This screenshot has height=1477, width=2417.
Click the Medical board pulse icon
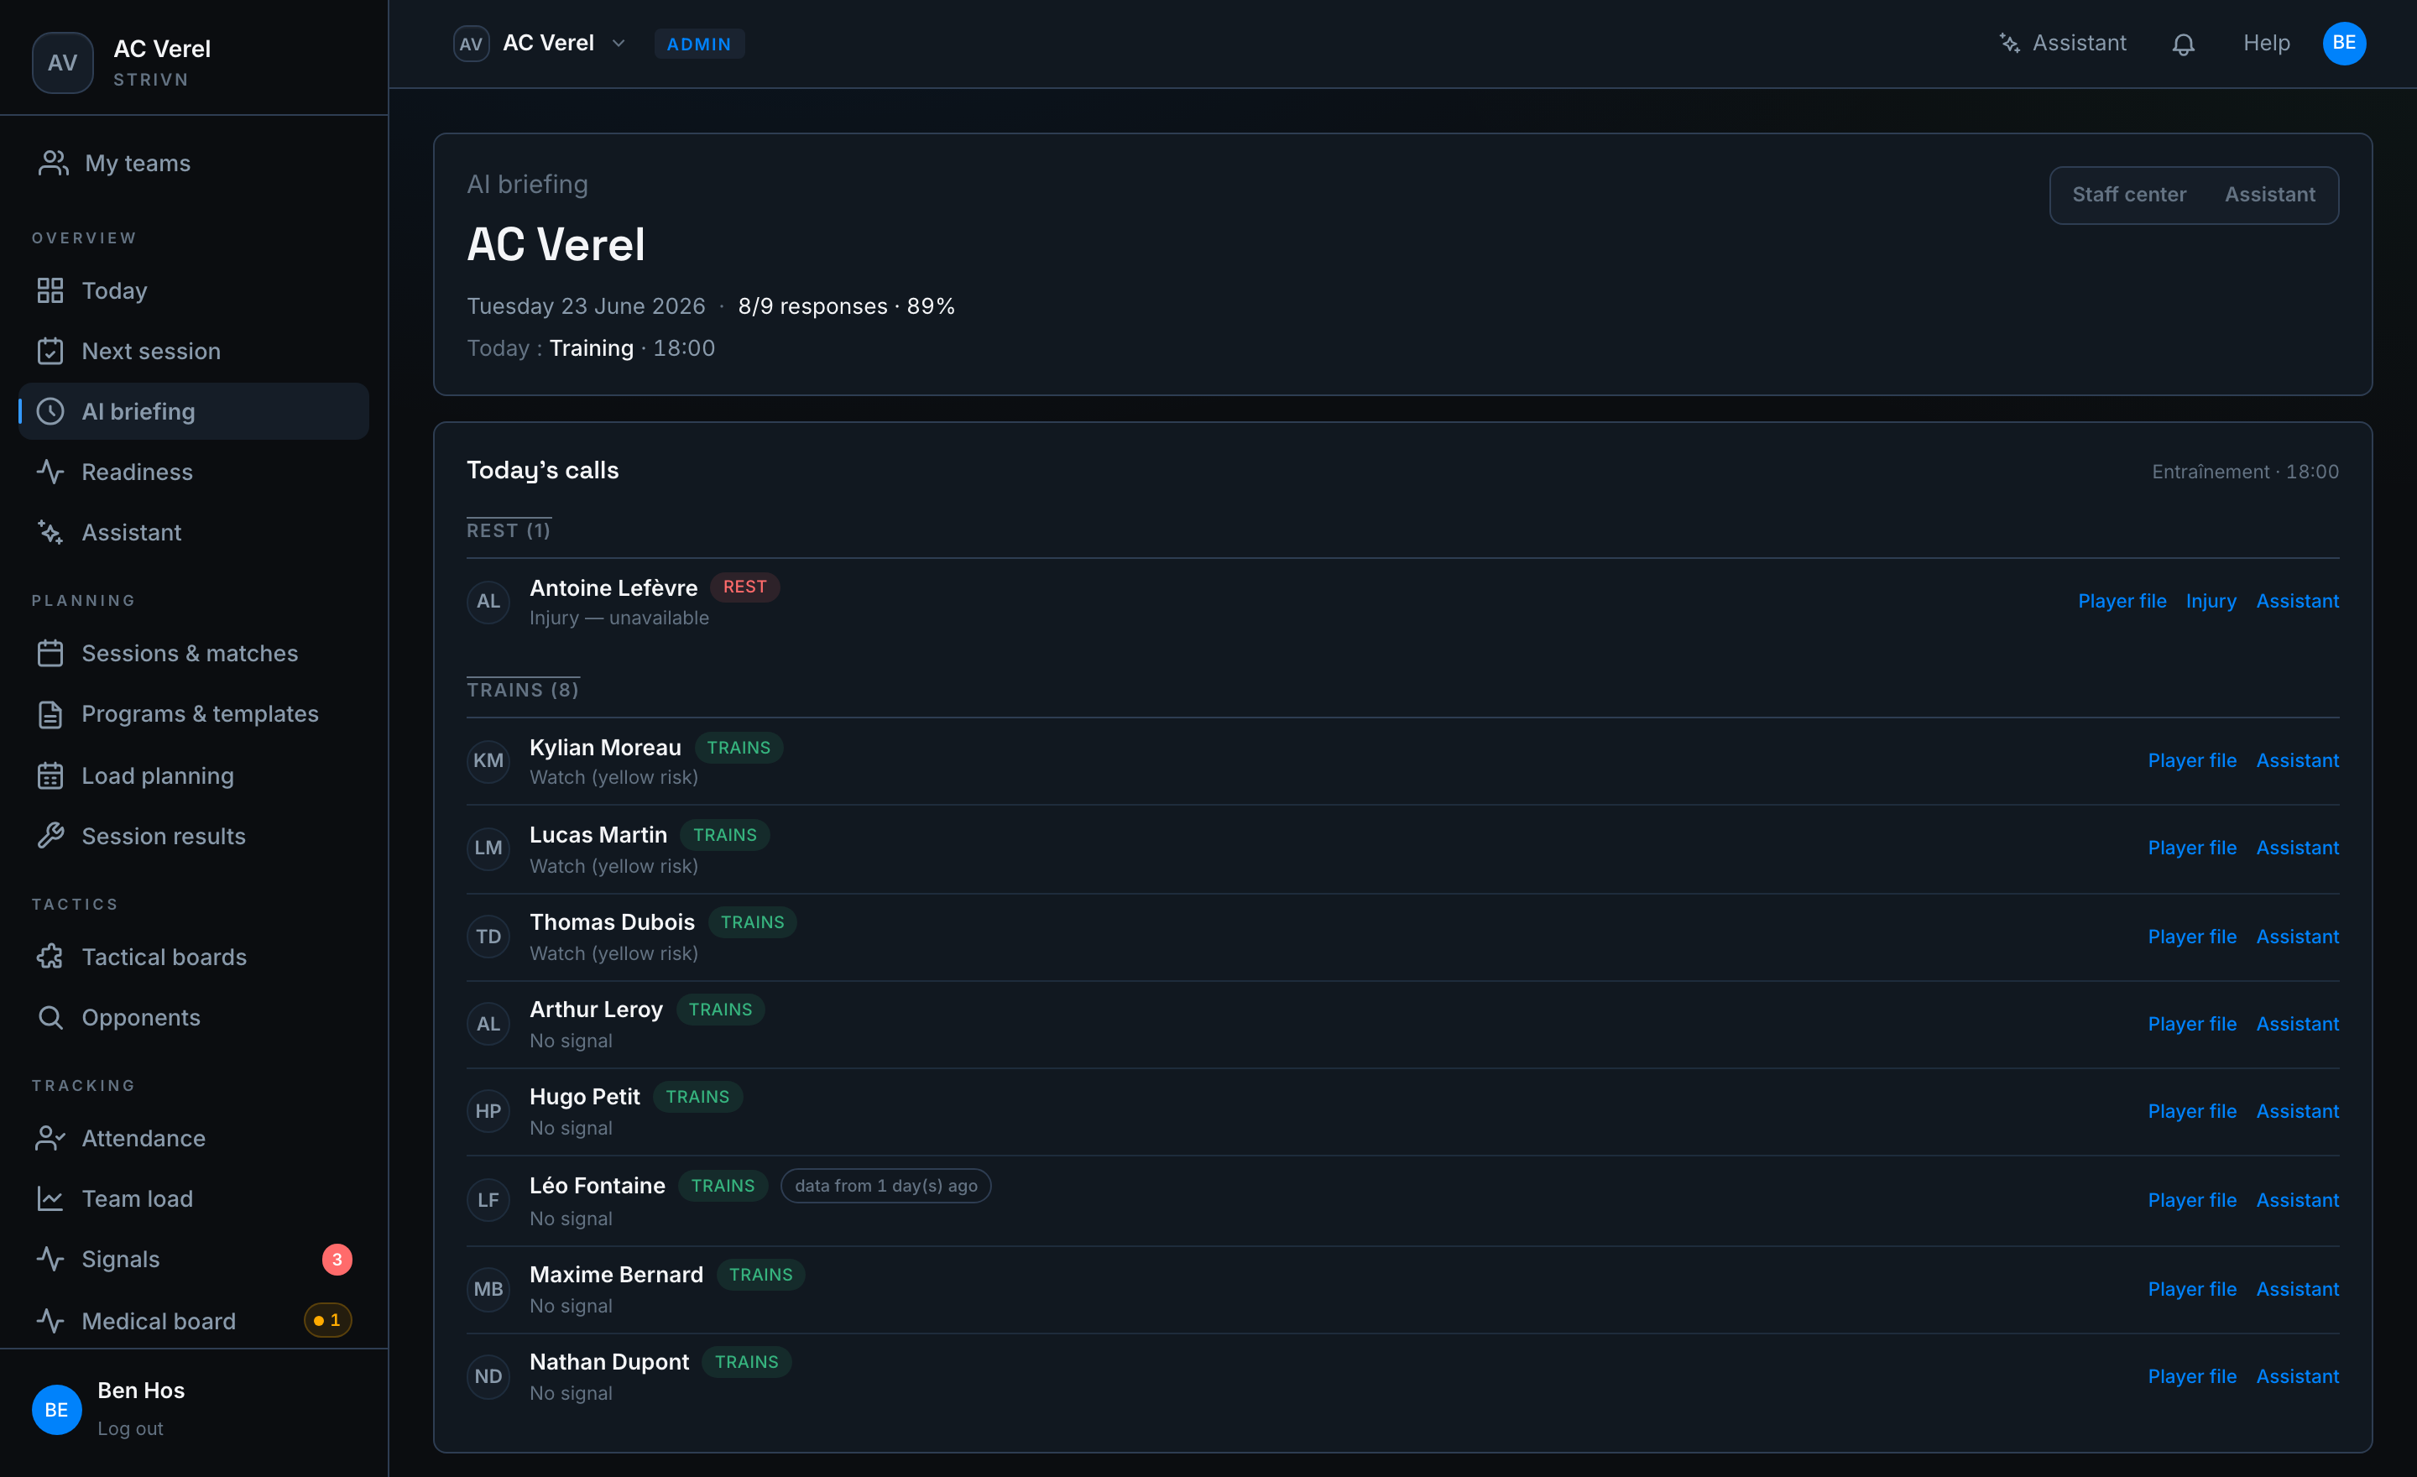click(50, 1321)
